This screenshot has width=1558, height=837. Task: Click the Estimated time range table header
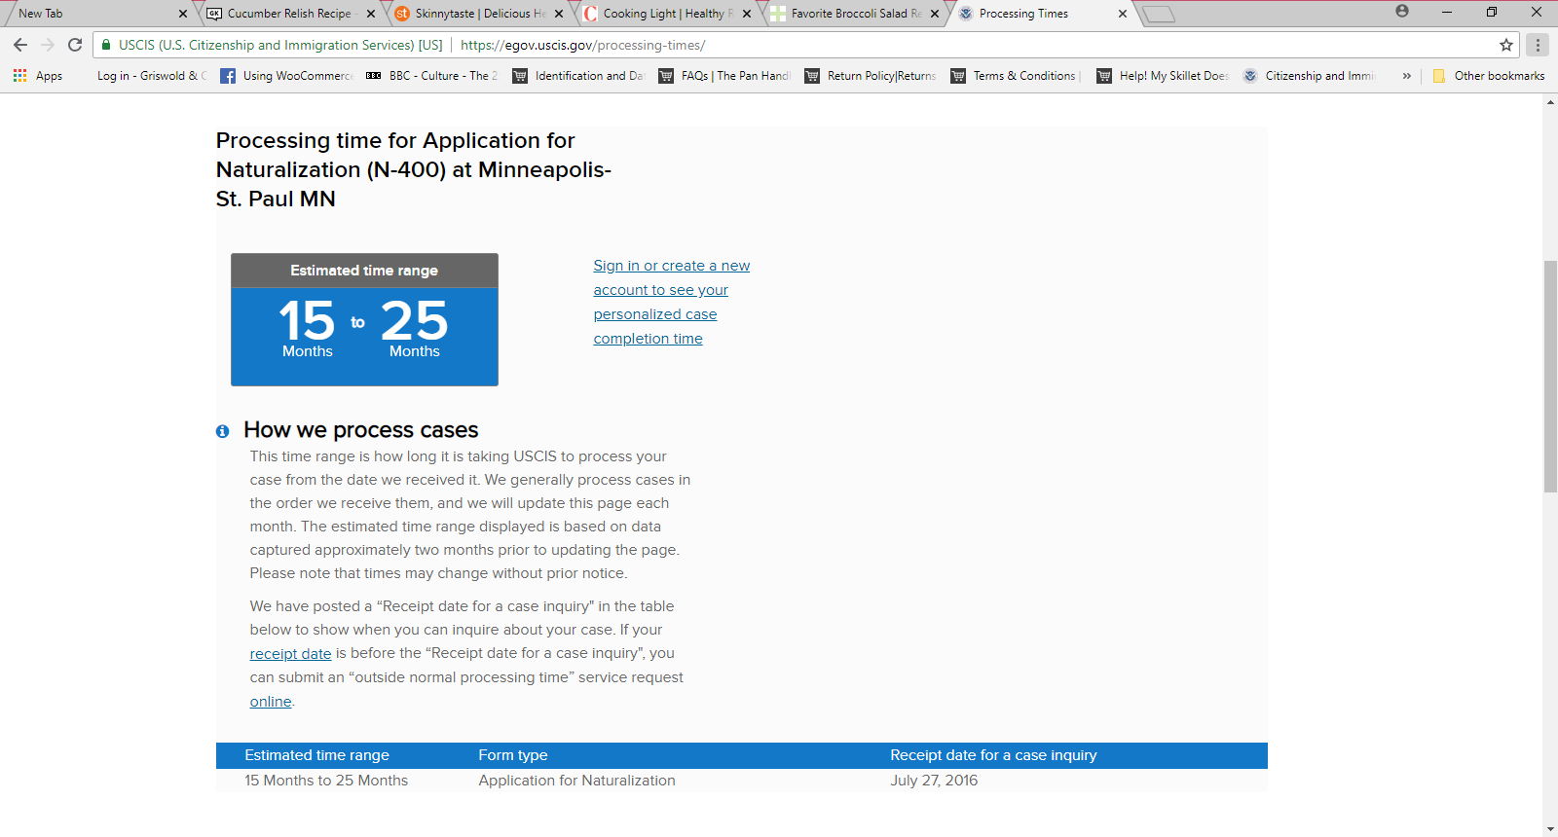click(x=316, y=755)
